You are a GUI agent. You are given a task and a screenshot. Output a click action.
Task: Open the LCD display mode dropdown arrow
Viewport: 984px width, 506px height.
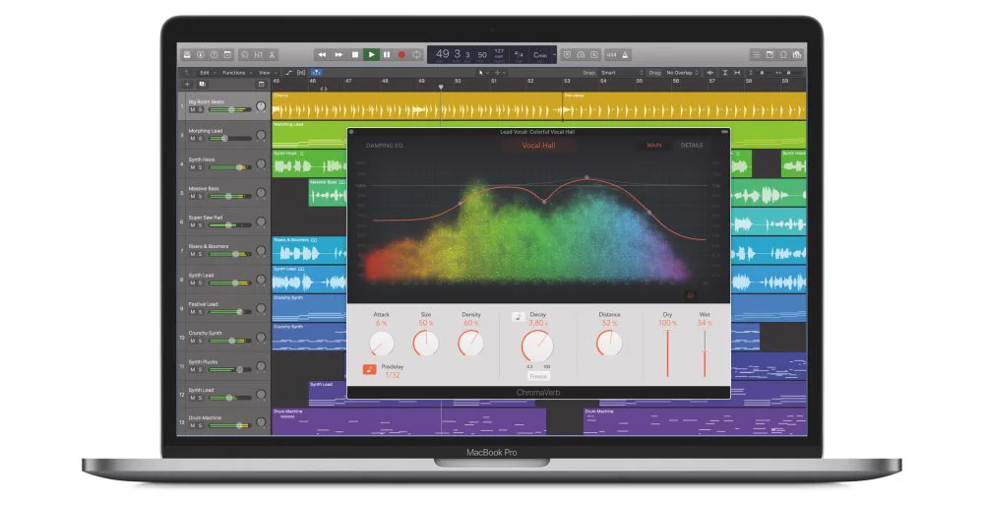coord(554,54)
